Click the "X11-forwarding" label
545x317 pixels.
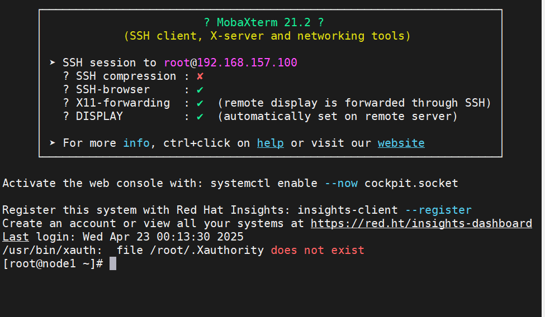click(x=123, y=103)
